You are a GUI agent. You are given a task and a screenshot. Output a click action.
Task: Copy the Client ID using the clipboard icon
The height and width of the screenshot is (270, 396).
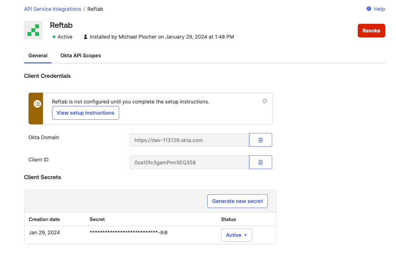click(x=260, y=162)
